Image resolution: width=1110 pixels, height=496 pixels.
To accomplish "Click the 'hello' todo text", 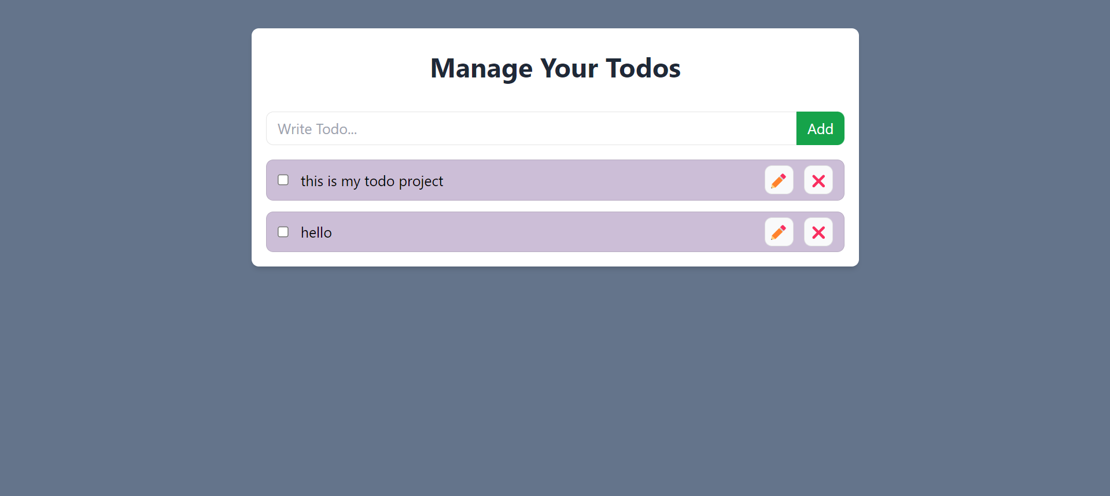I will click(316, 232).
